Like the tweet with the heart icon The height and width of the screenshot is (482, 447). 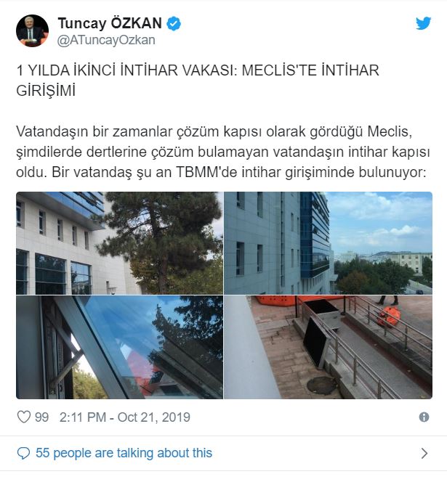point(24,417)
